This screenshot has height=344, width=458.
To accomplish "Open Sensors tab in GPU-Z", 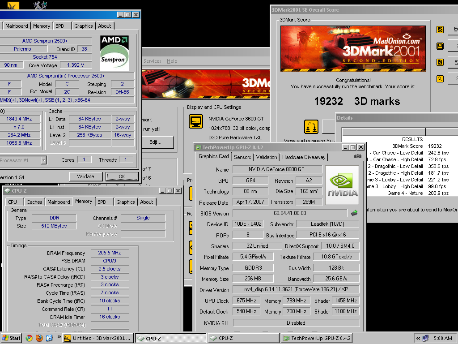I will 242,157.
